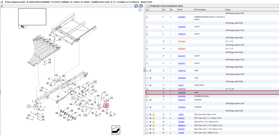Click the circle icon in BEARING HOUSING row
The height and width of the screenshot is (135, 279).
[x=147, y=96]
